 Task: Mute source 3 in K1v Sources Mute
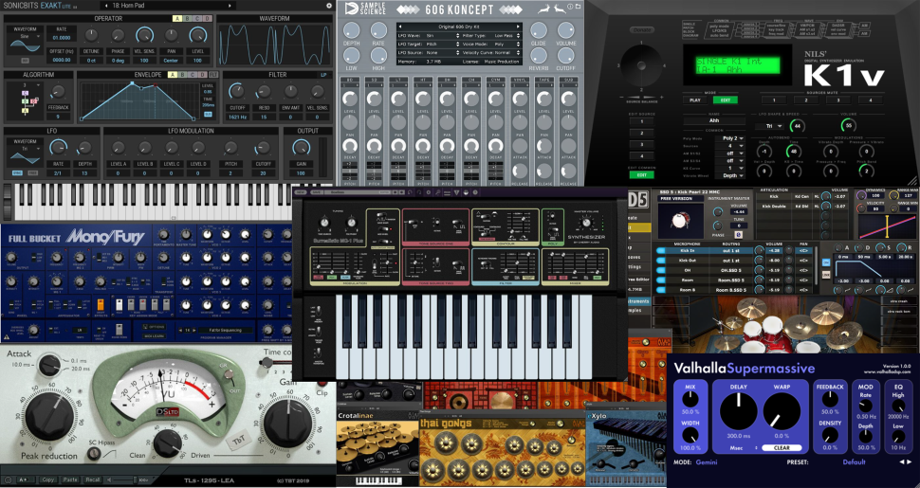point(838,100)
